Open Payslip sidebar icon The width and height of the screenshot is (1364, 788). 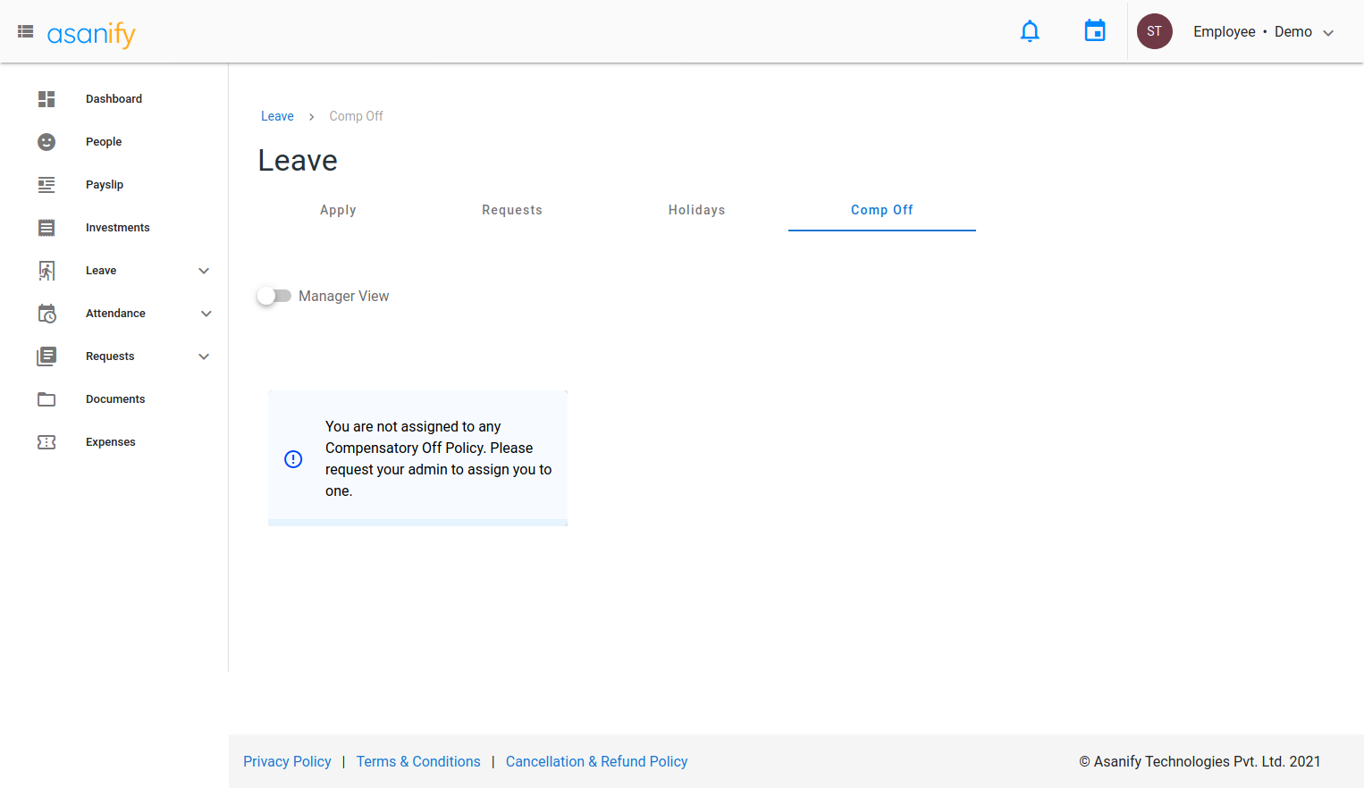click(46, 185)
